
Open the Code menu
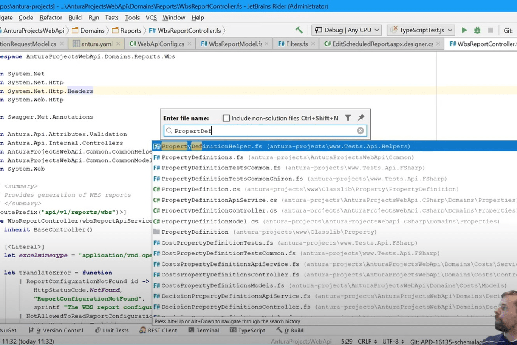26,18
